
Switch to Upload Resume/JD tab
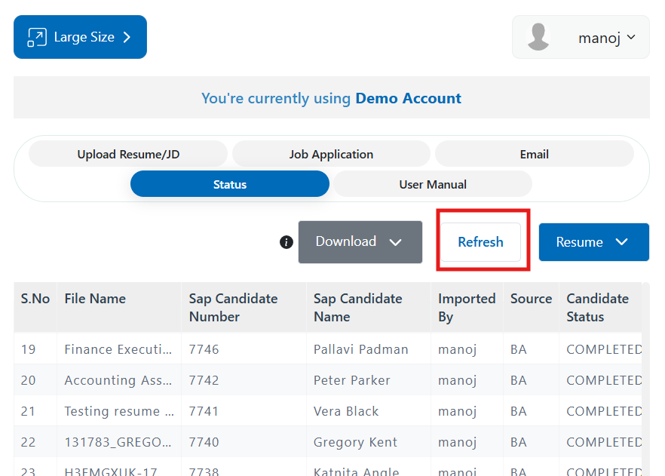coord(128,154)
